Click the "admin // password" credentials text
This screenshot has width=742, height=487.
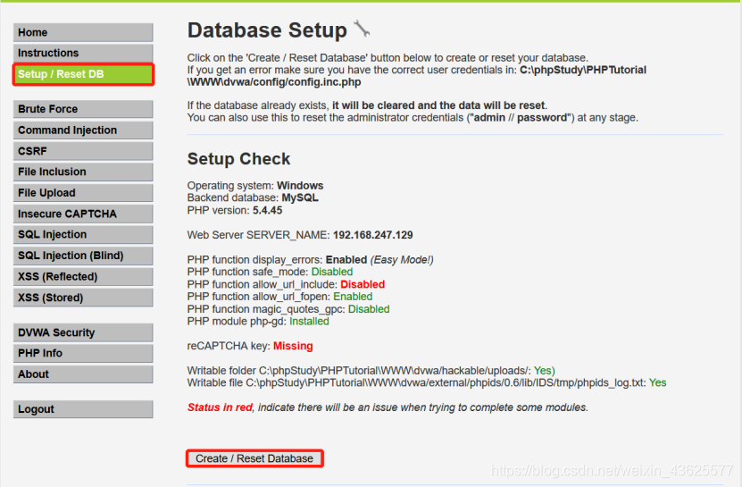click(x=521, y=117)
